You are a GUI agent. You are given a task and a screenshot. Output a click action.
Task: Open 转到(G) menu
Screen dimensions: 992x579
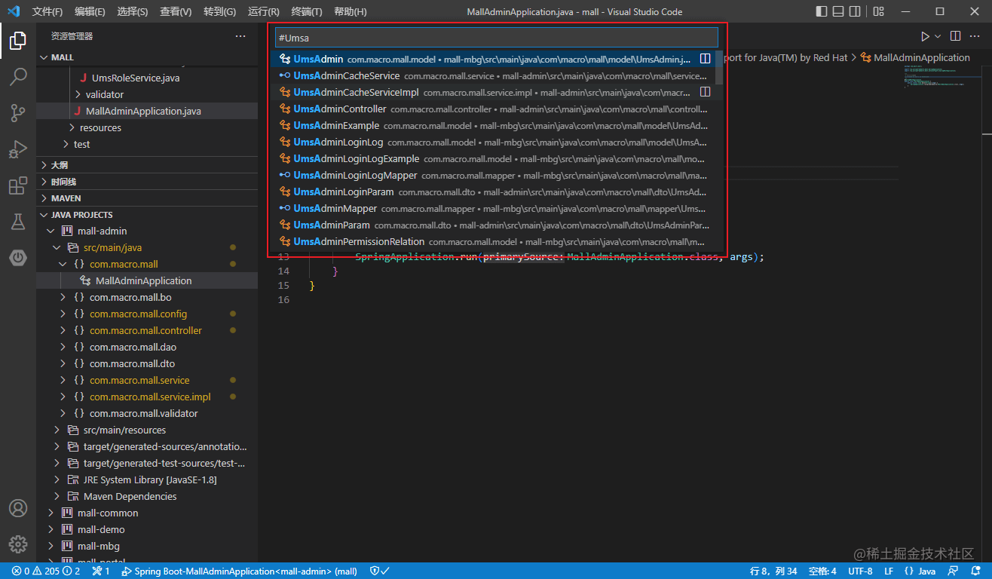(x=220, y=11)
